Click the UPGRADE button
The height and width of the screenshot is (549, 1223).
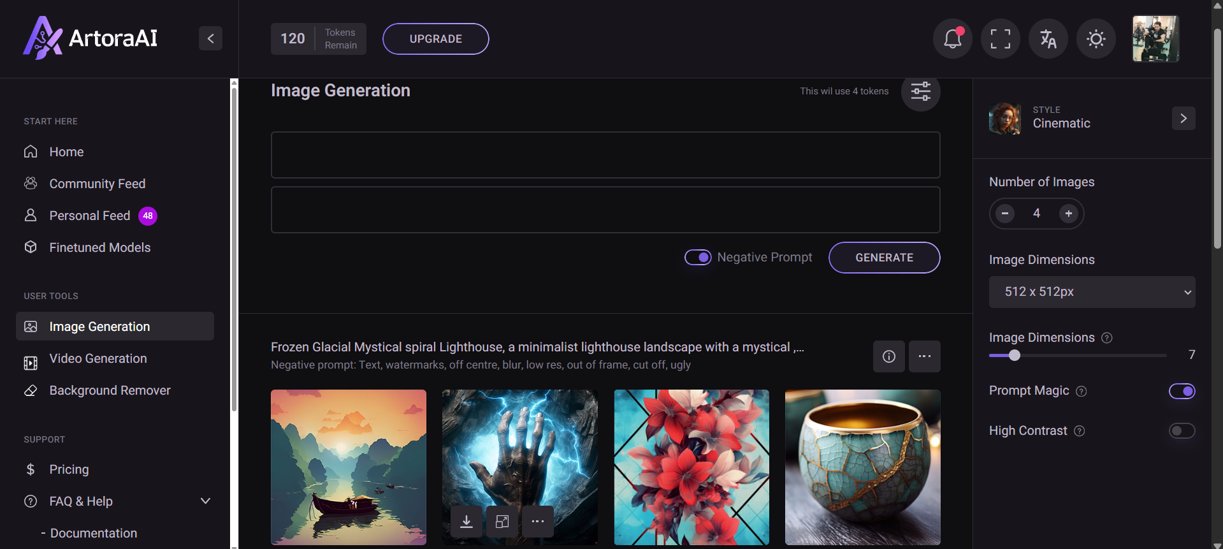tap(435, 39)
